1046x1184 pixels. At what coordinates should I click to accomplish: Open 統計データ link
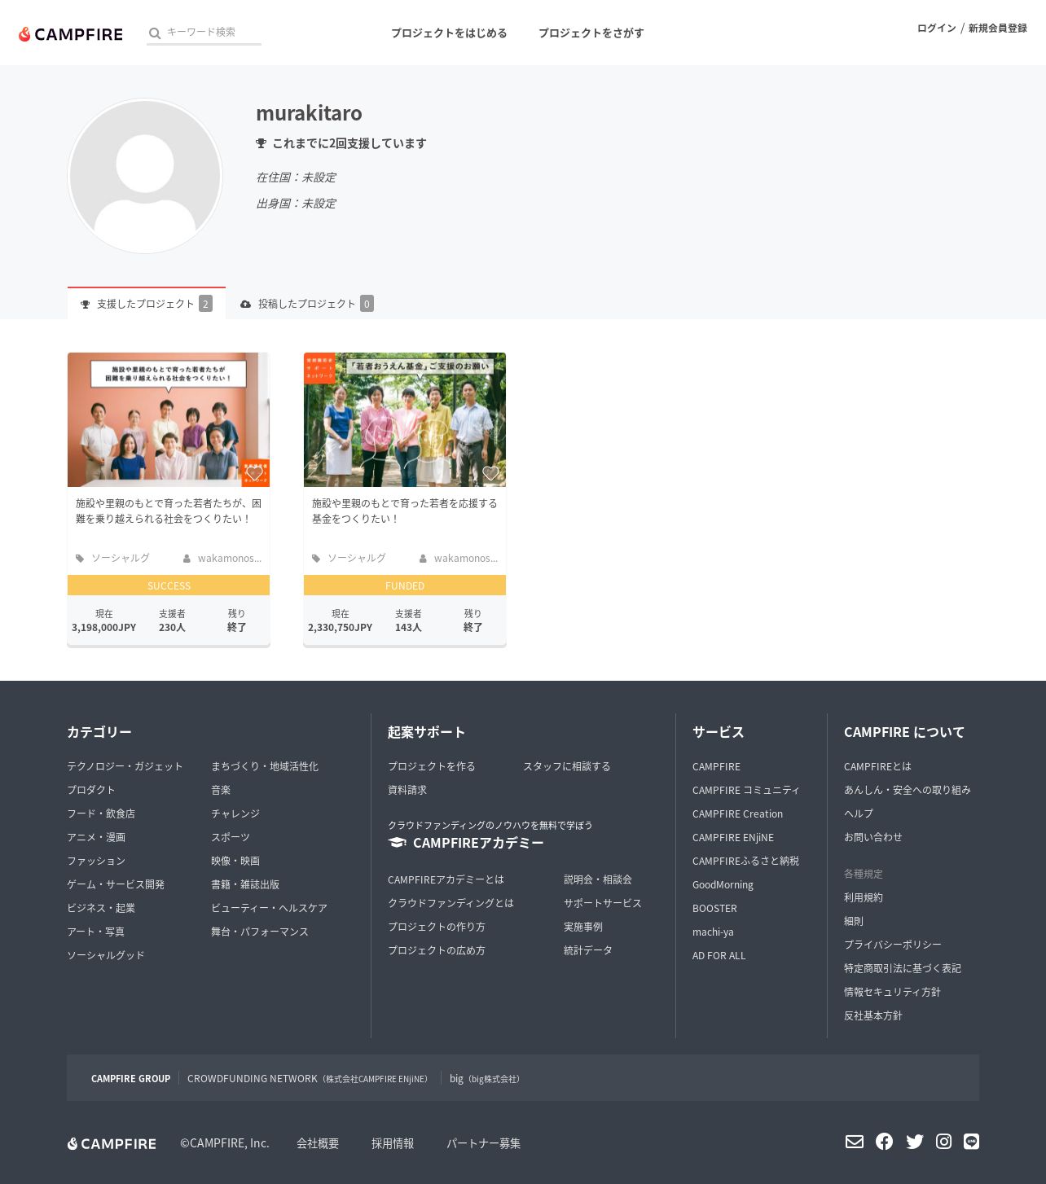588,950
